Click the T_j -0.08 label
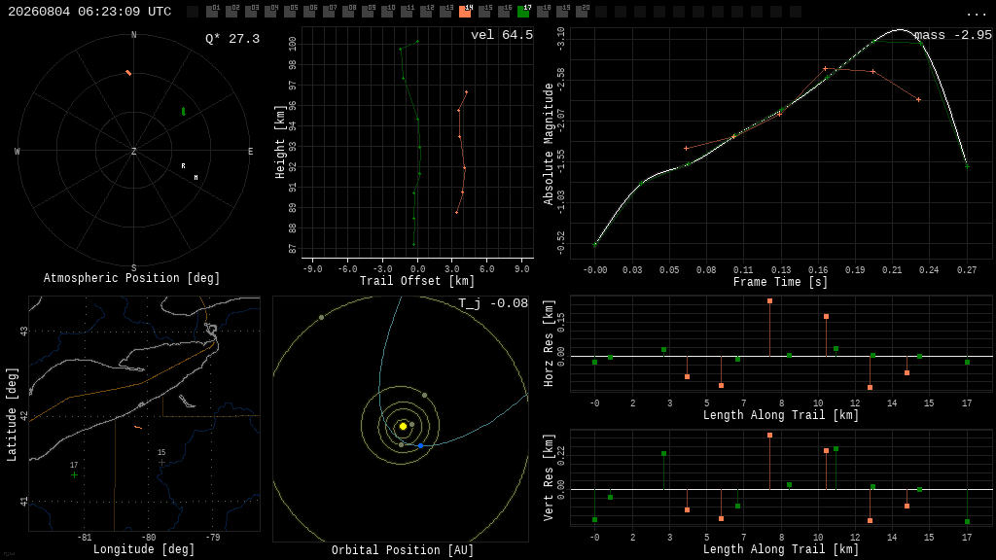Screen dimensions: 996x560 [x=493, y=303]
